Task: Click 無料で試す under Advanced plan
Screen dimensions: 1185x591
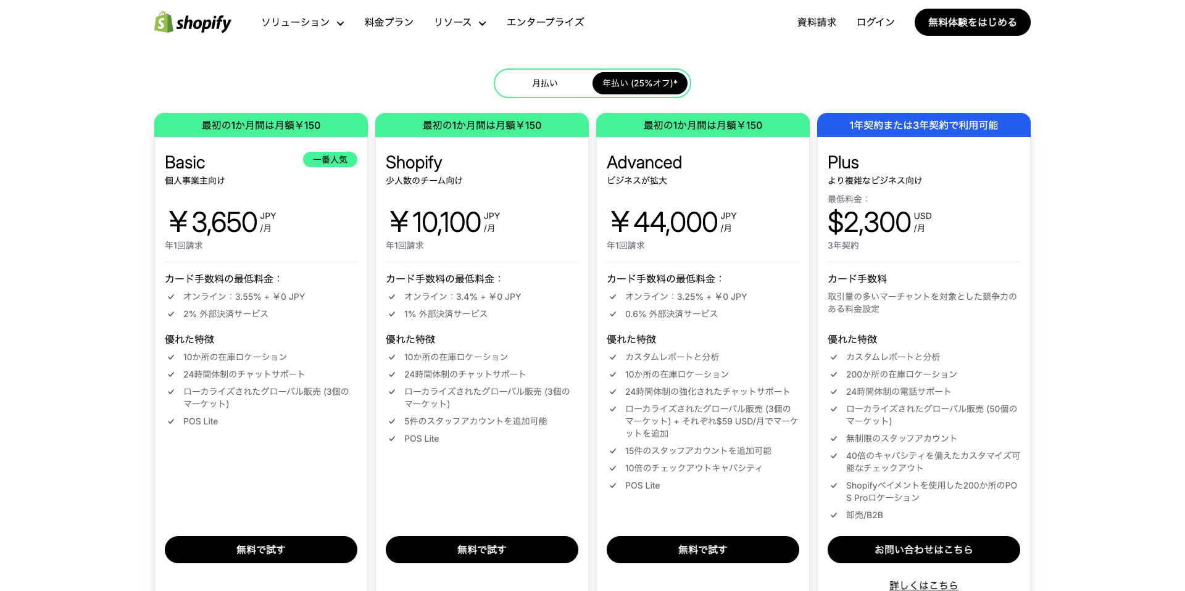Action: tap(703, 550)
